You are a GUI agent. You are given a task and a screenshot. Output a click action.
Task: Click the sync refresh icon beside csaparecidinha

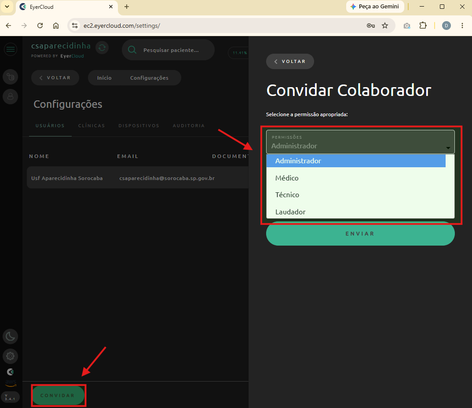click(x=102, y=48)
